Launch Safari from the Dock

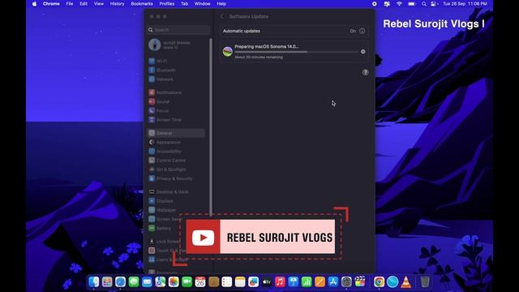click(121, 282)
